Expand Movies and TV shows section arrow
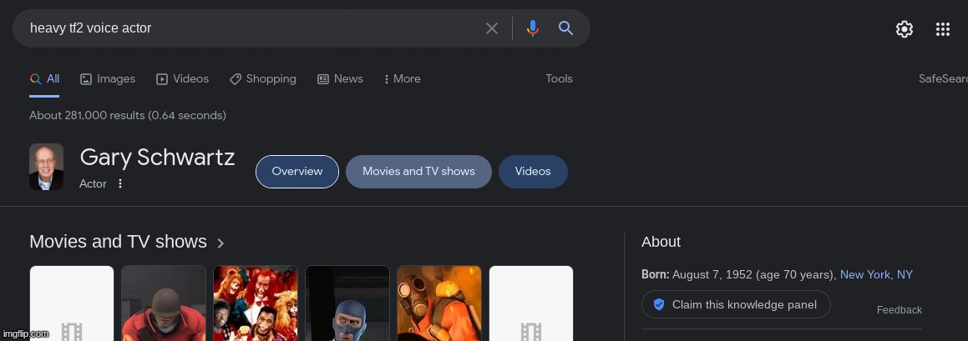The width and height of the screenshot is (968, 341). coord(220,243)
